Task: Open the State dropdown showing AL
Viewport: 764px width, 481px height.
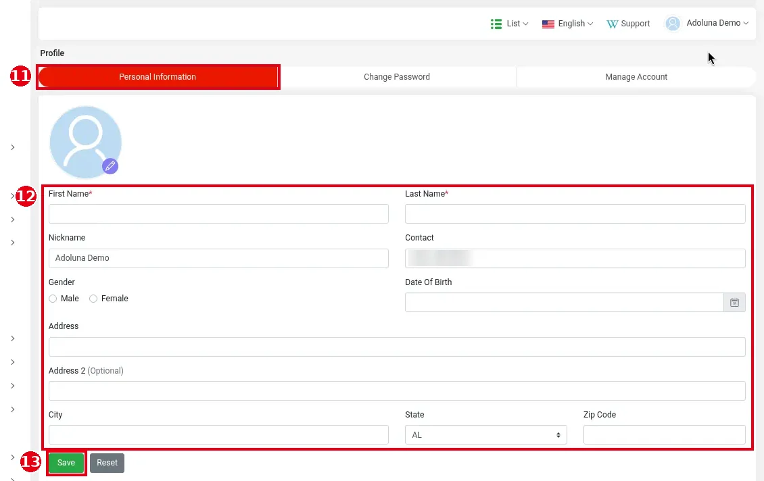Action: pyautogui.click(x=486, y=435)
